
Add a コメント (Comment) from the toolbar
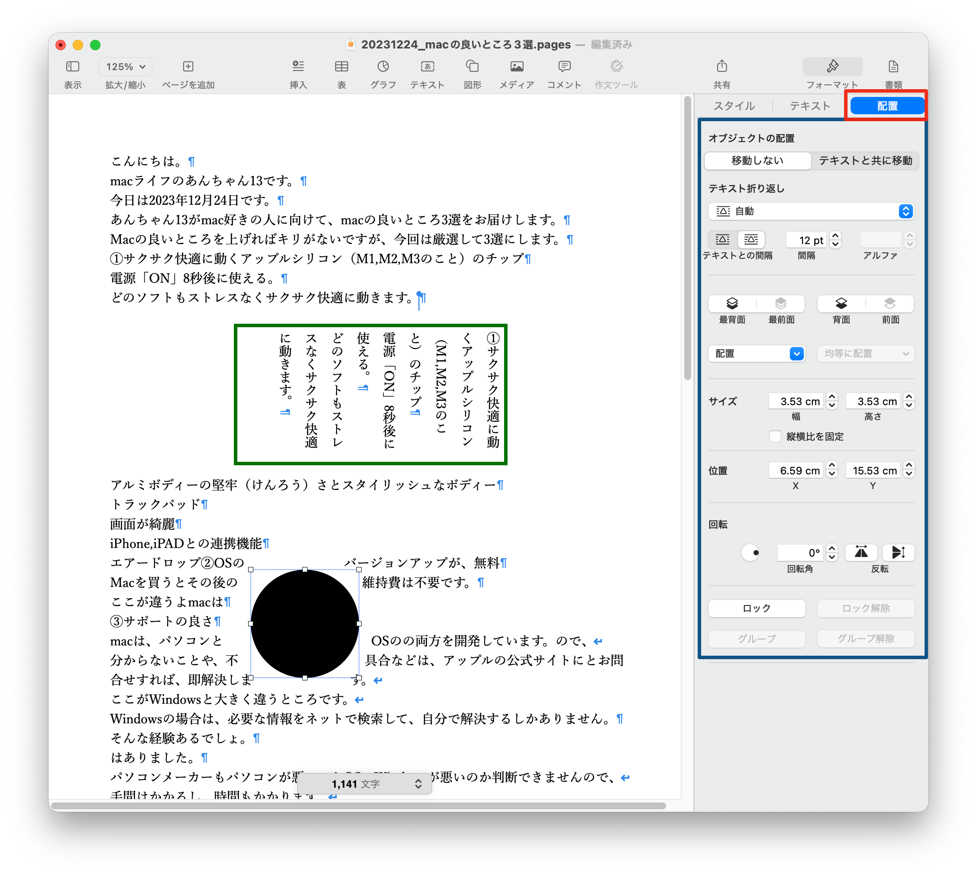(x=564, y=66)
